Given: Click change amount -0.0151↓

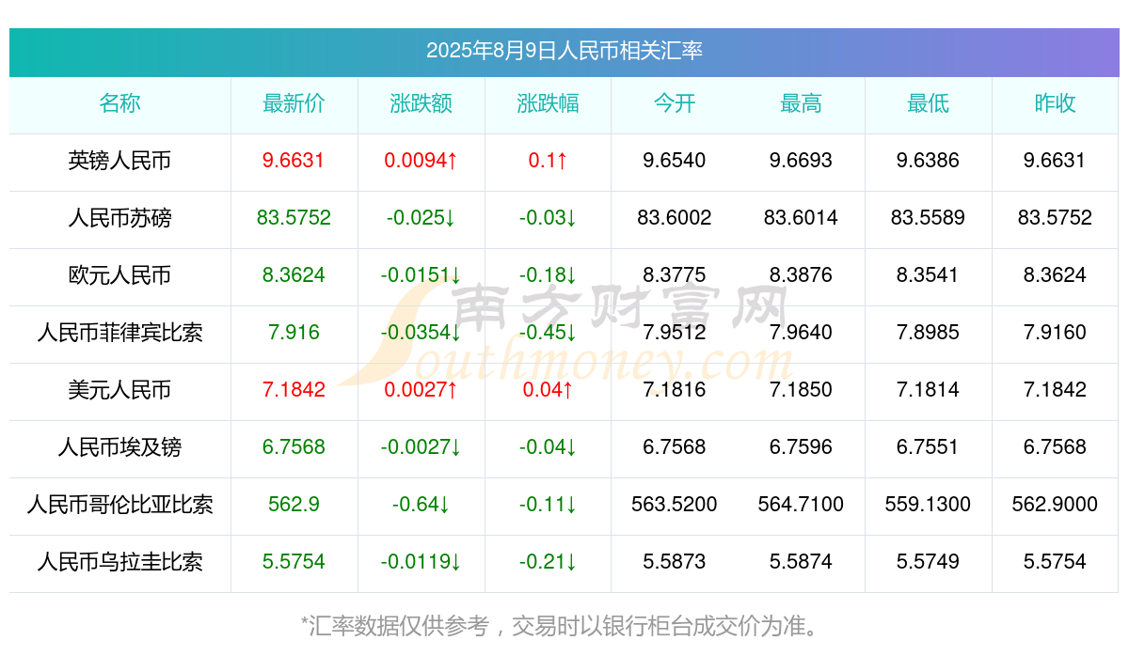Looking at the screenshot, I should tap(421, 275).
